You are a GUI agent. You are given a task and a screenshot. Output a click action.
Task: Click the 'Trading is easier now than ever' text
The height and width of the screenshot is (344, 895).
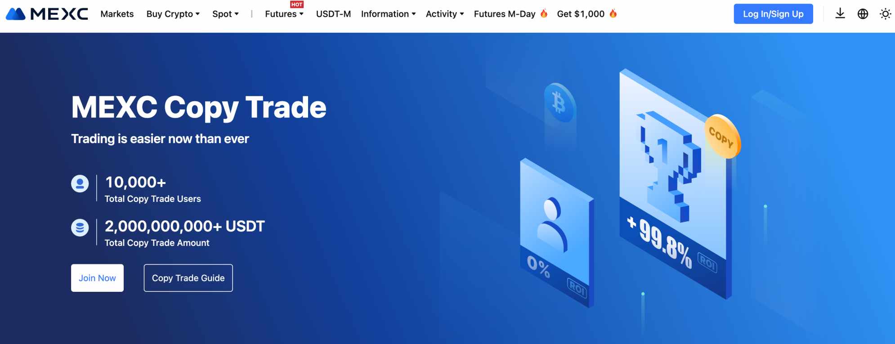coord(160,138)
